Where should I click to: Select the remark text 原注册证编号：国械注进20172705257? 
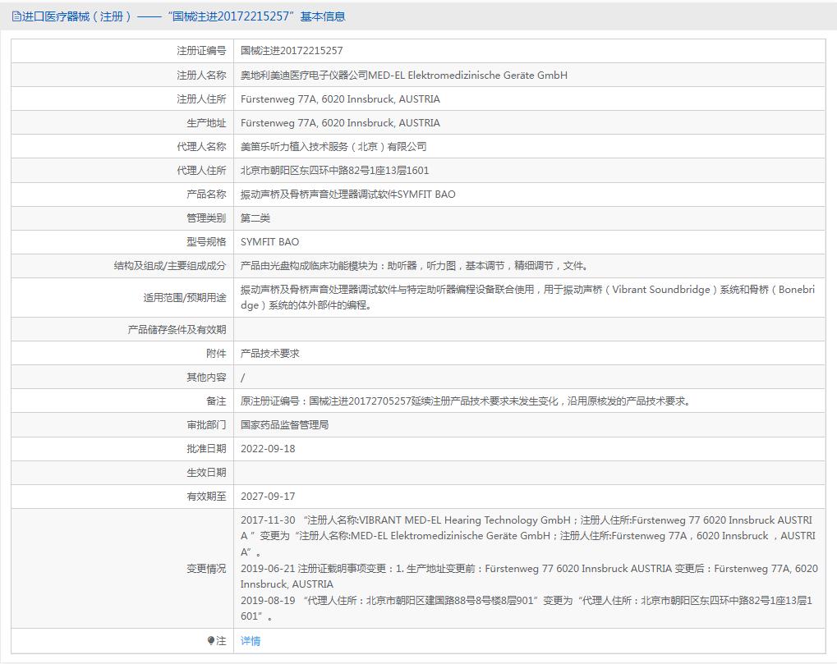click(x=467, y=401)
